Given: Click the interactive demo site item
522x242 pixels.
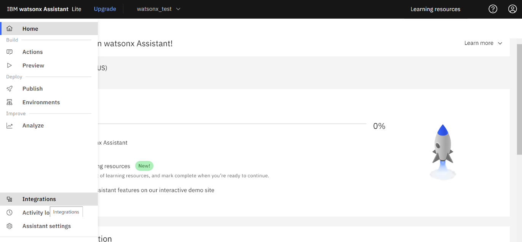Looking at the screenshot, I should click(156, 190).
